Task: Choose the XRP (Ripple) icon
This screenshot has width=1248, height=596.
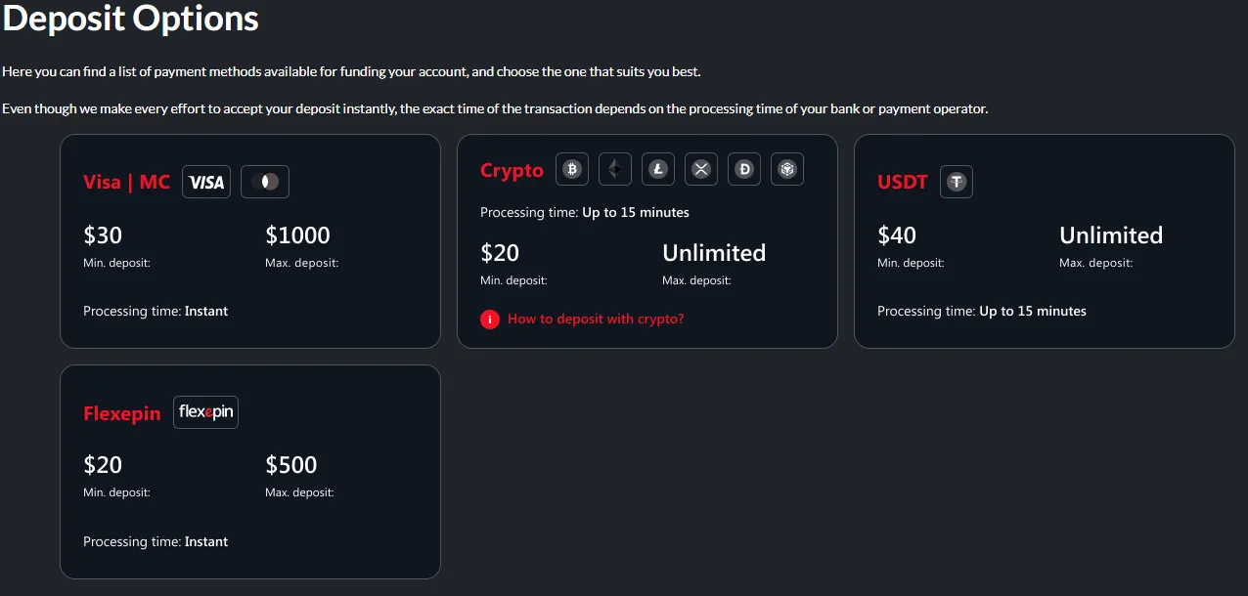Action: point(700,168)
